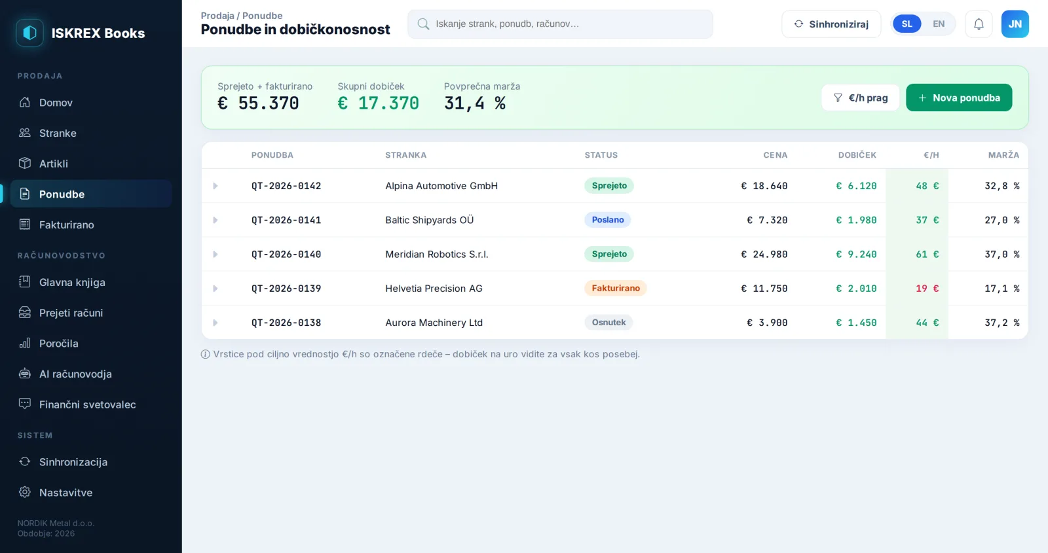This screenshot has width=1048, height=553.
Task: Click the profit value € 6.120
Action: 856,186
